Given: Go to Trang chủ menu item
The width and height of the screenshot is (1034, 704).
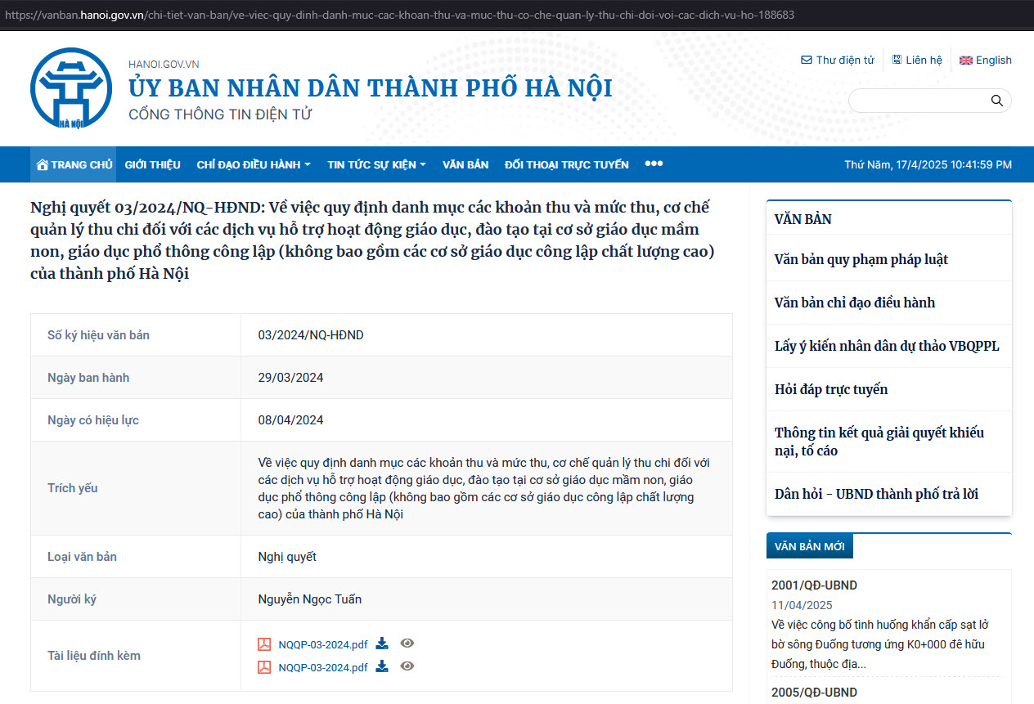Looking at the screenshot, I should 74,164.
